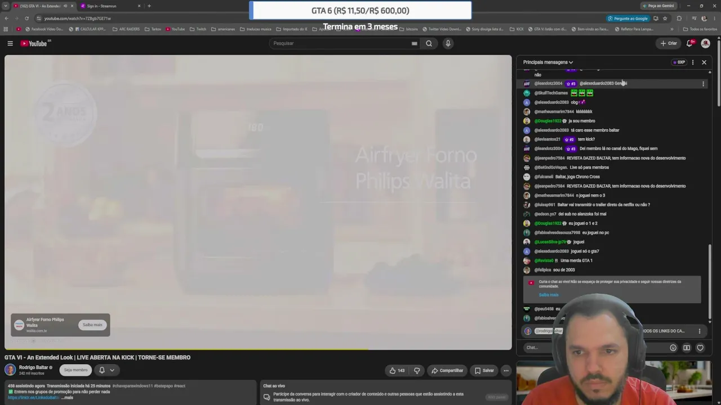Open YouTube notifications bell
Viewport: 721px width, 405px height.
[x=689, y=43]
